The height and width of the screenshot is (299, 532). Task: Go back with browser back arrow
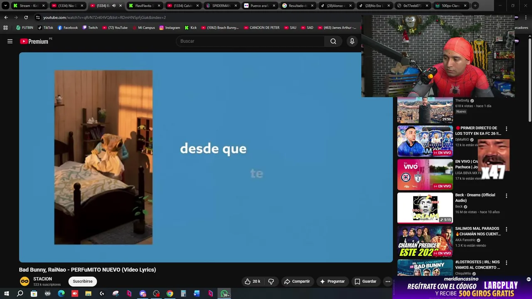(6, 17)
